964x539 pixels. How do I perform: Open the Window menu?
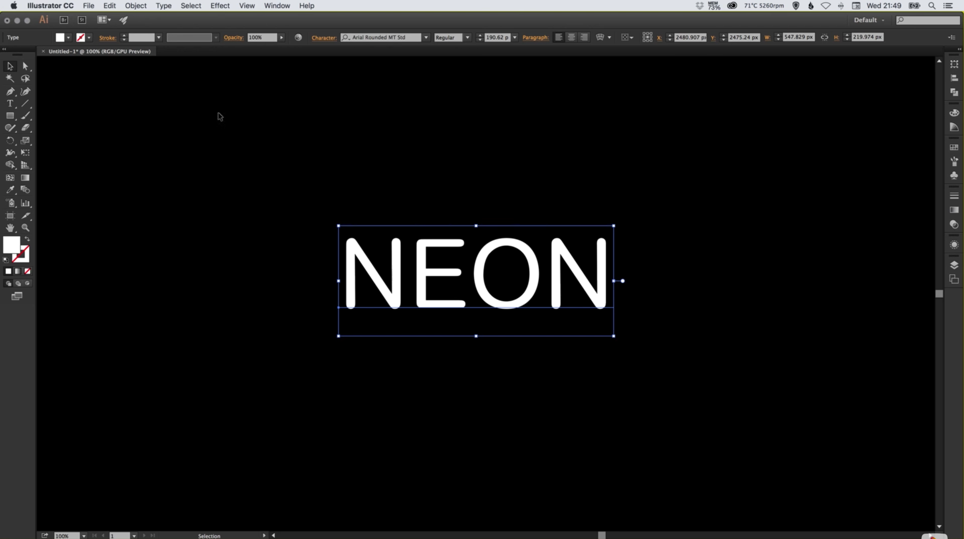pyautogui.click(x=277, y=6)
